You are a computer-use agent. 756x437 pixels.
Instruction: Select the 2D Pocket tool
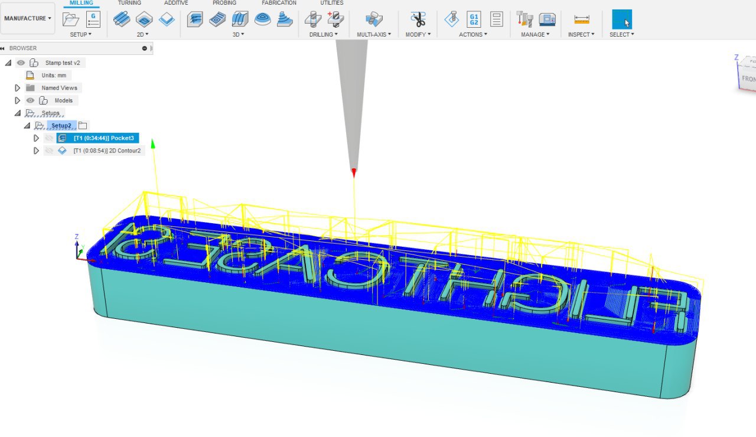[x=144, y=19]
